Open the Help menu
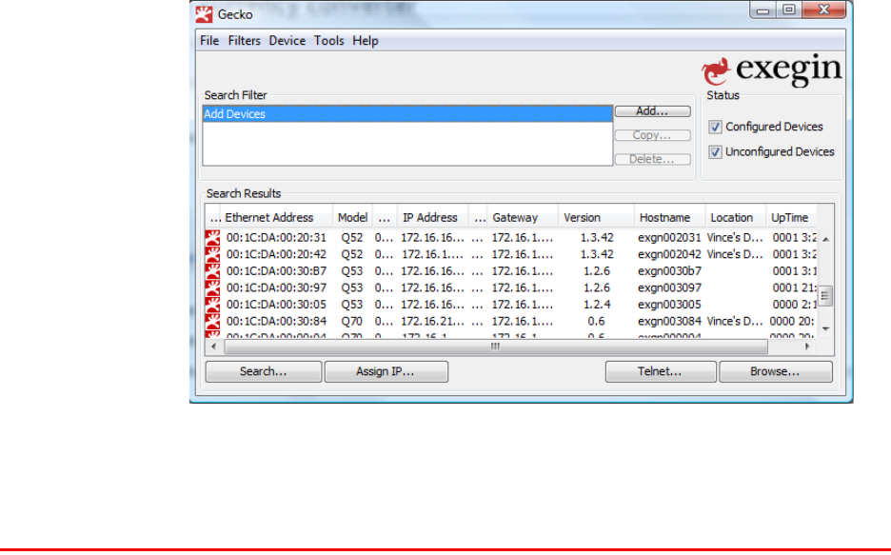891x555 pixels. click(366, 41)
